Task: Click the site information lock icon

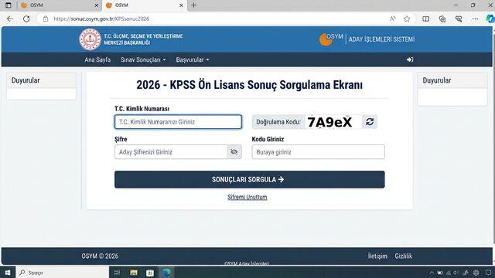Action: 46,19
